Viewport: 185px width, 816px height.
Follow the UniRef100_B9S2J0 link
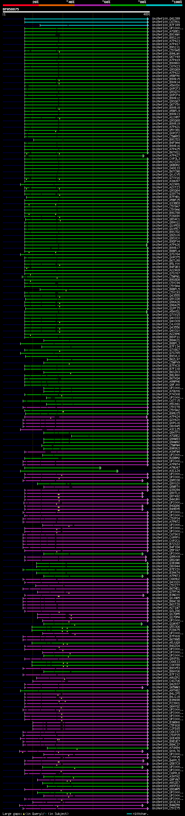tap(166, 38)
